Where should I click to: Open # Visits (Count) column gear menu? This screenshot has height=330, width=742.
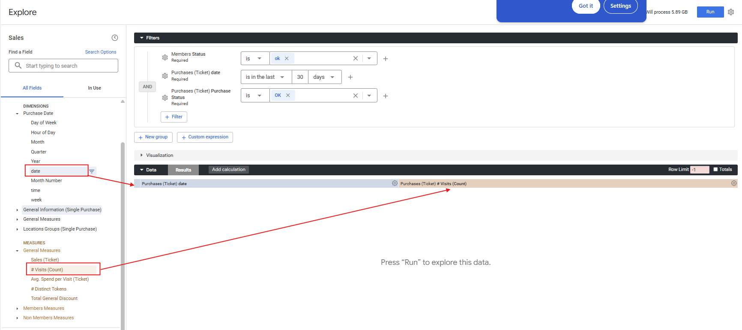734,183
